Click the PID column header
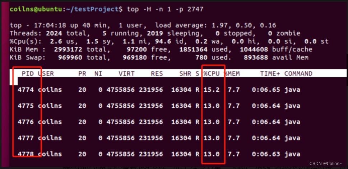This screenshot has width=348, height=169. [28, 73]
